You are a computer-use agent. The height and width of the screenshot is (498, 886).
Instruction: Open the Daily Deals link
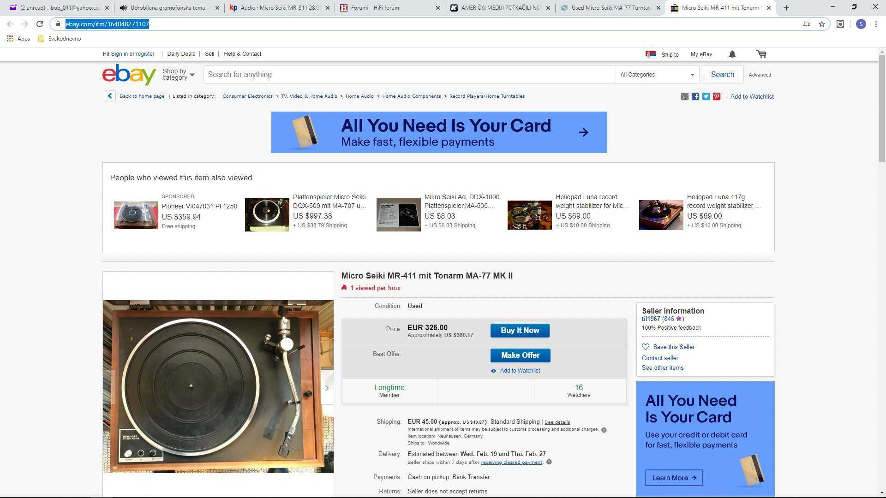pos(181,54)
